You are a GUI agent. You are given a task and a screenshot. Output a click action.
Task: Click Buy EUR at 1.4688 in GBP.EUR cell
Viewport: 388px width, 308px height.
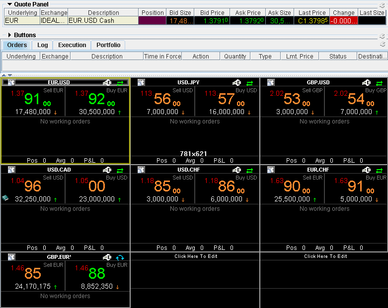pos(97,276)
